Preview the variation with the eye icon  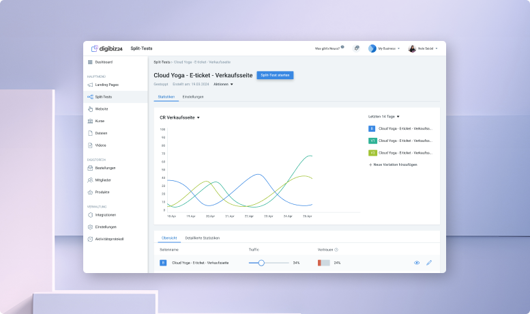pos(417,263)
